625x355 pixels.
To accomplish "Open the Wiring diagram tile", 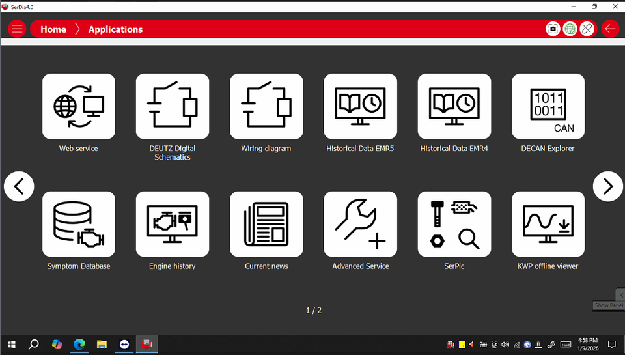I will click(266, 107).
